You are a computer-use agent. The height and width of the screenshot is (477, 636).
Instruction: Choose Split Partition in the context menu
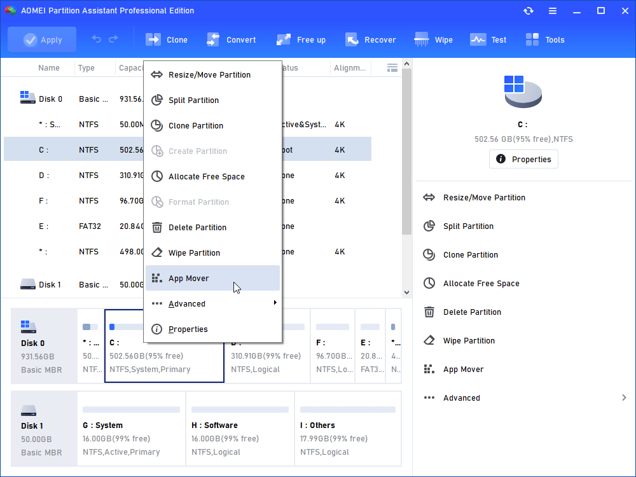coord(212,100)
